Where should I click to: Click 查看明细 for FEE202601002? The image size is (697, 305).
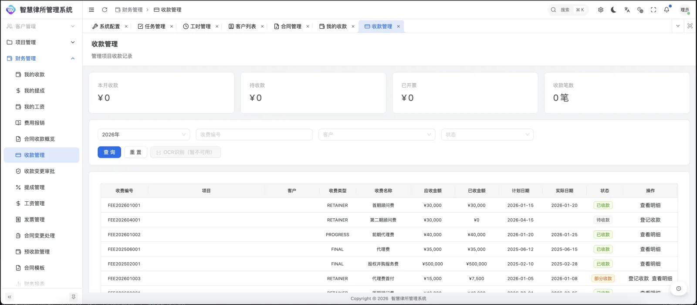(x=650, y=234)
